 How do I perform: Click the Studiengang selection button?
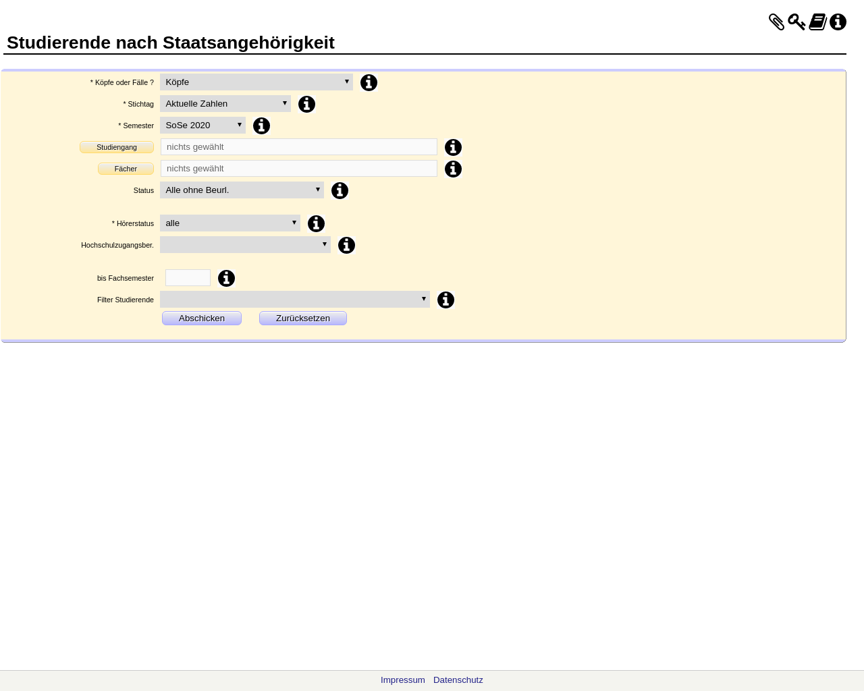click(x=117, y=147)
